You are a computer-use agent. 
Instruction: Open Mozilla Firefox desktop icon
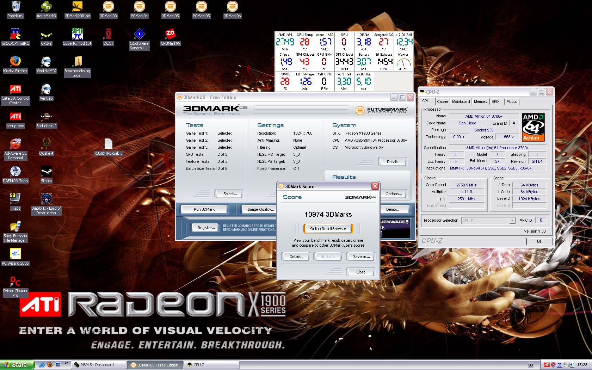16,64
